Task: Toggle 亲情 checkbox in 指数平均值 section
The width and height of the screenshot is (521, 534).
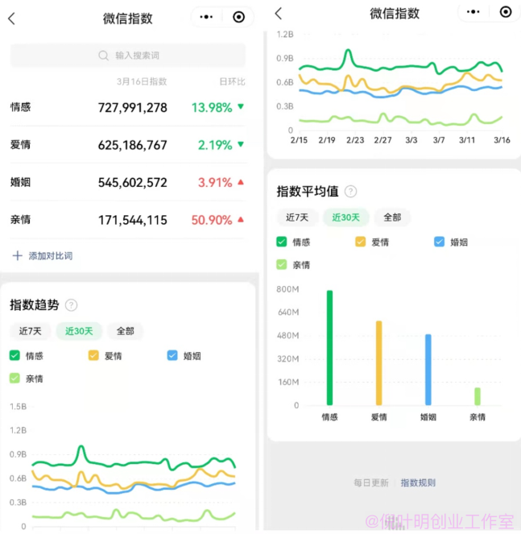Action: (x=282, y=265)
